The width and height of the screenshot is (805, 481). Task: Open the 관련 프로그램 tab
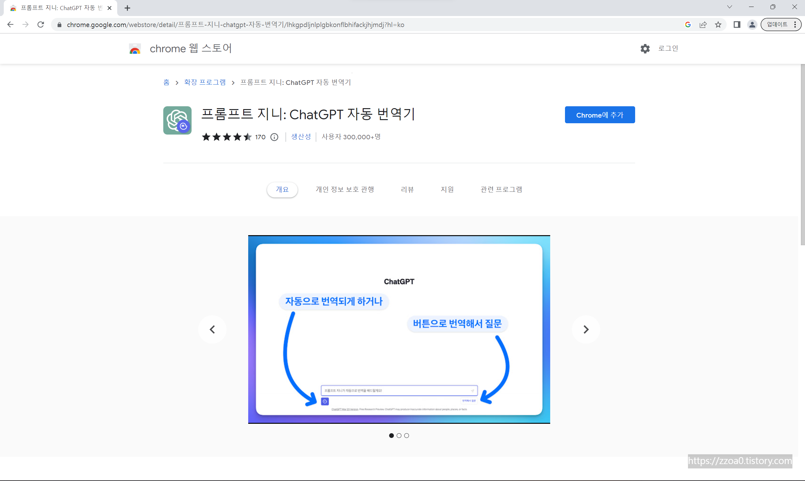tap(501, 190)
